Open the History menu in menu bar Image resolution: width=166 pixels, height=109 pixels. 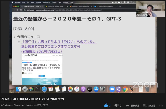coord(38,2)
